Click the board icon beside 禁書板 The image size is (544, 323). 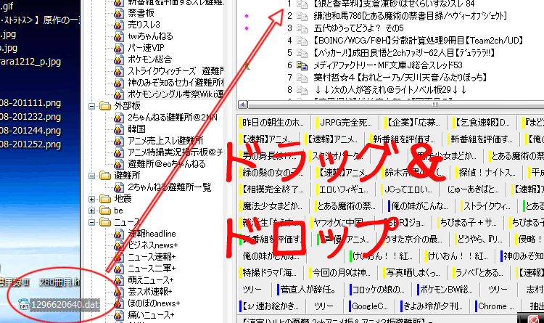coord(119,13)
